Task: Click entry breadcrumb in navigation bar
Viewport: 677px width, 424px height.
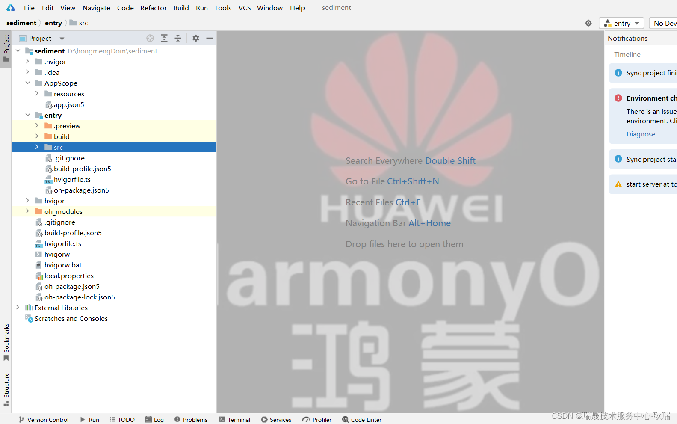Action: [x=53, y=23]
